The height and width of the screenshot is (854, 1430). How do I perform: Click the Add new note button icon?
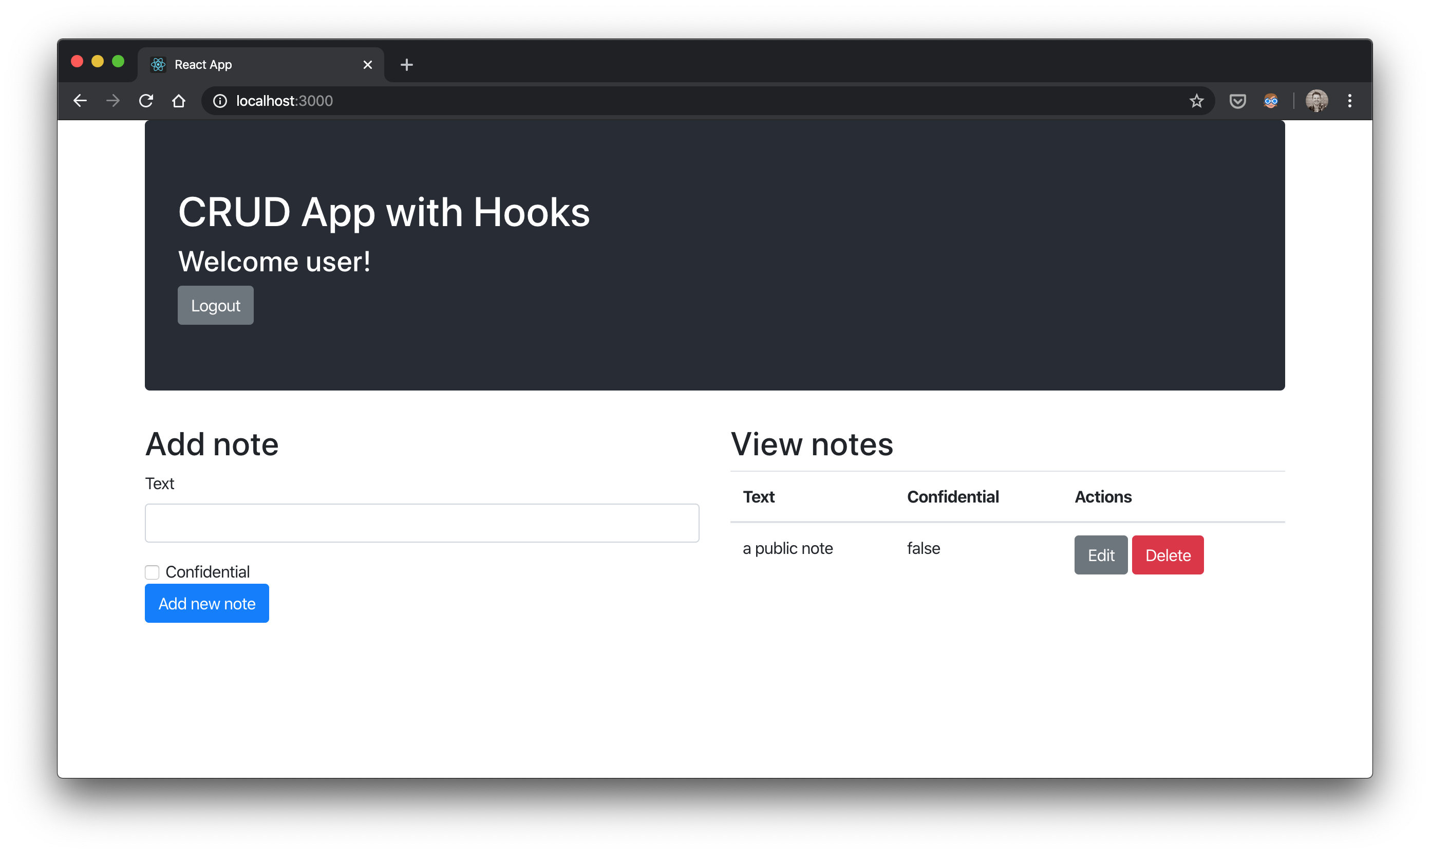[206, 604]
